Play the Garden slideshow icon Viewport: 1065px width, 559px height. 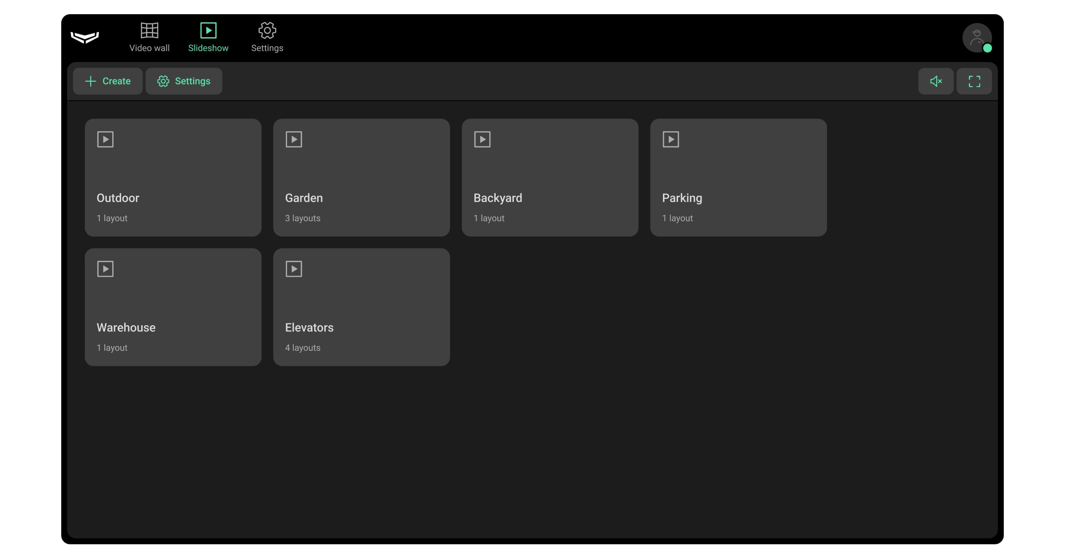click(294, 139)
